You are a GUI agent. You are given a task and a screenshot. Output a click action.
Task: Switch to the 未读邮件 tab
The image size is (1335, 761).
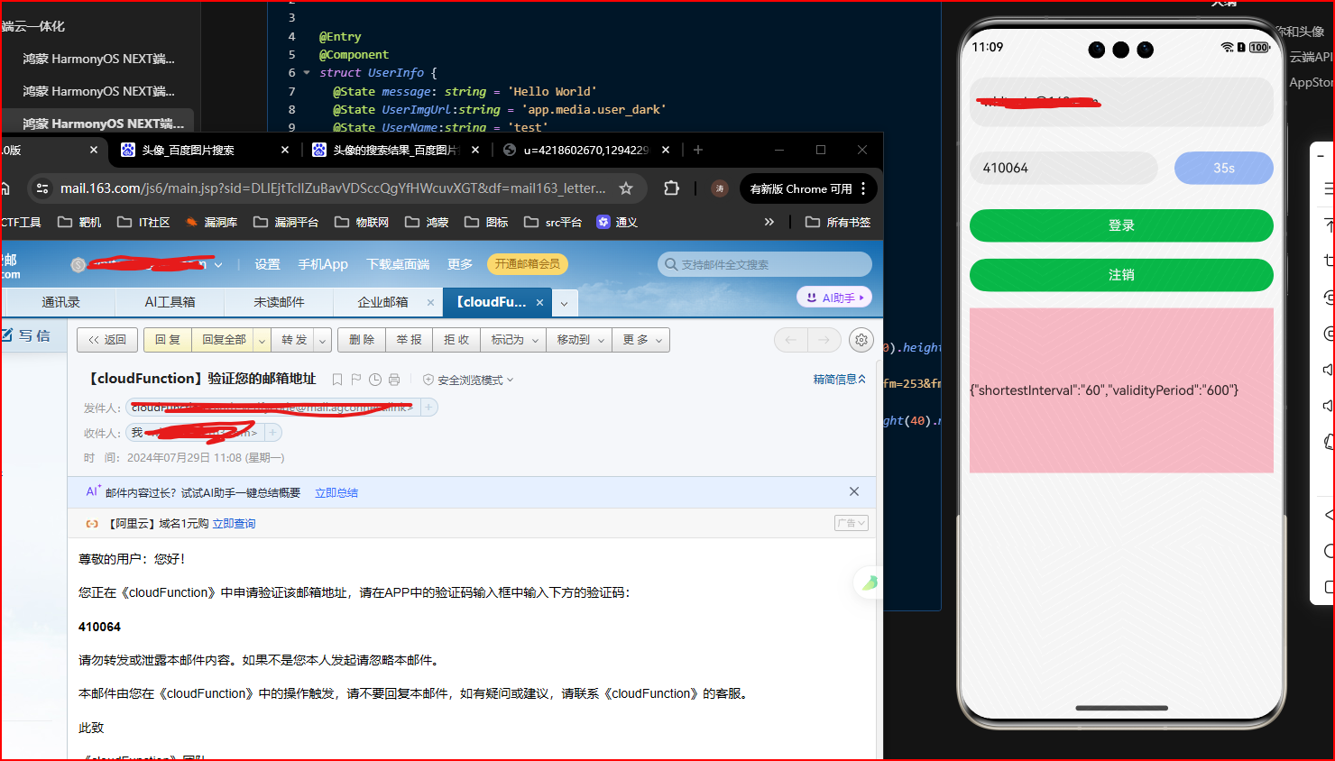coord(279,302)
